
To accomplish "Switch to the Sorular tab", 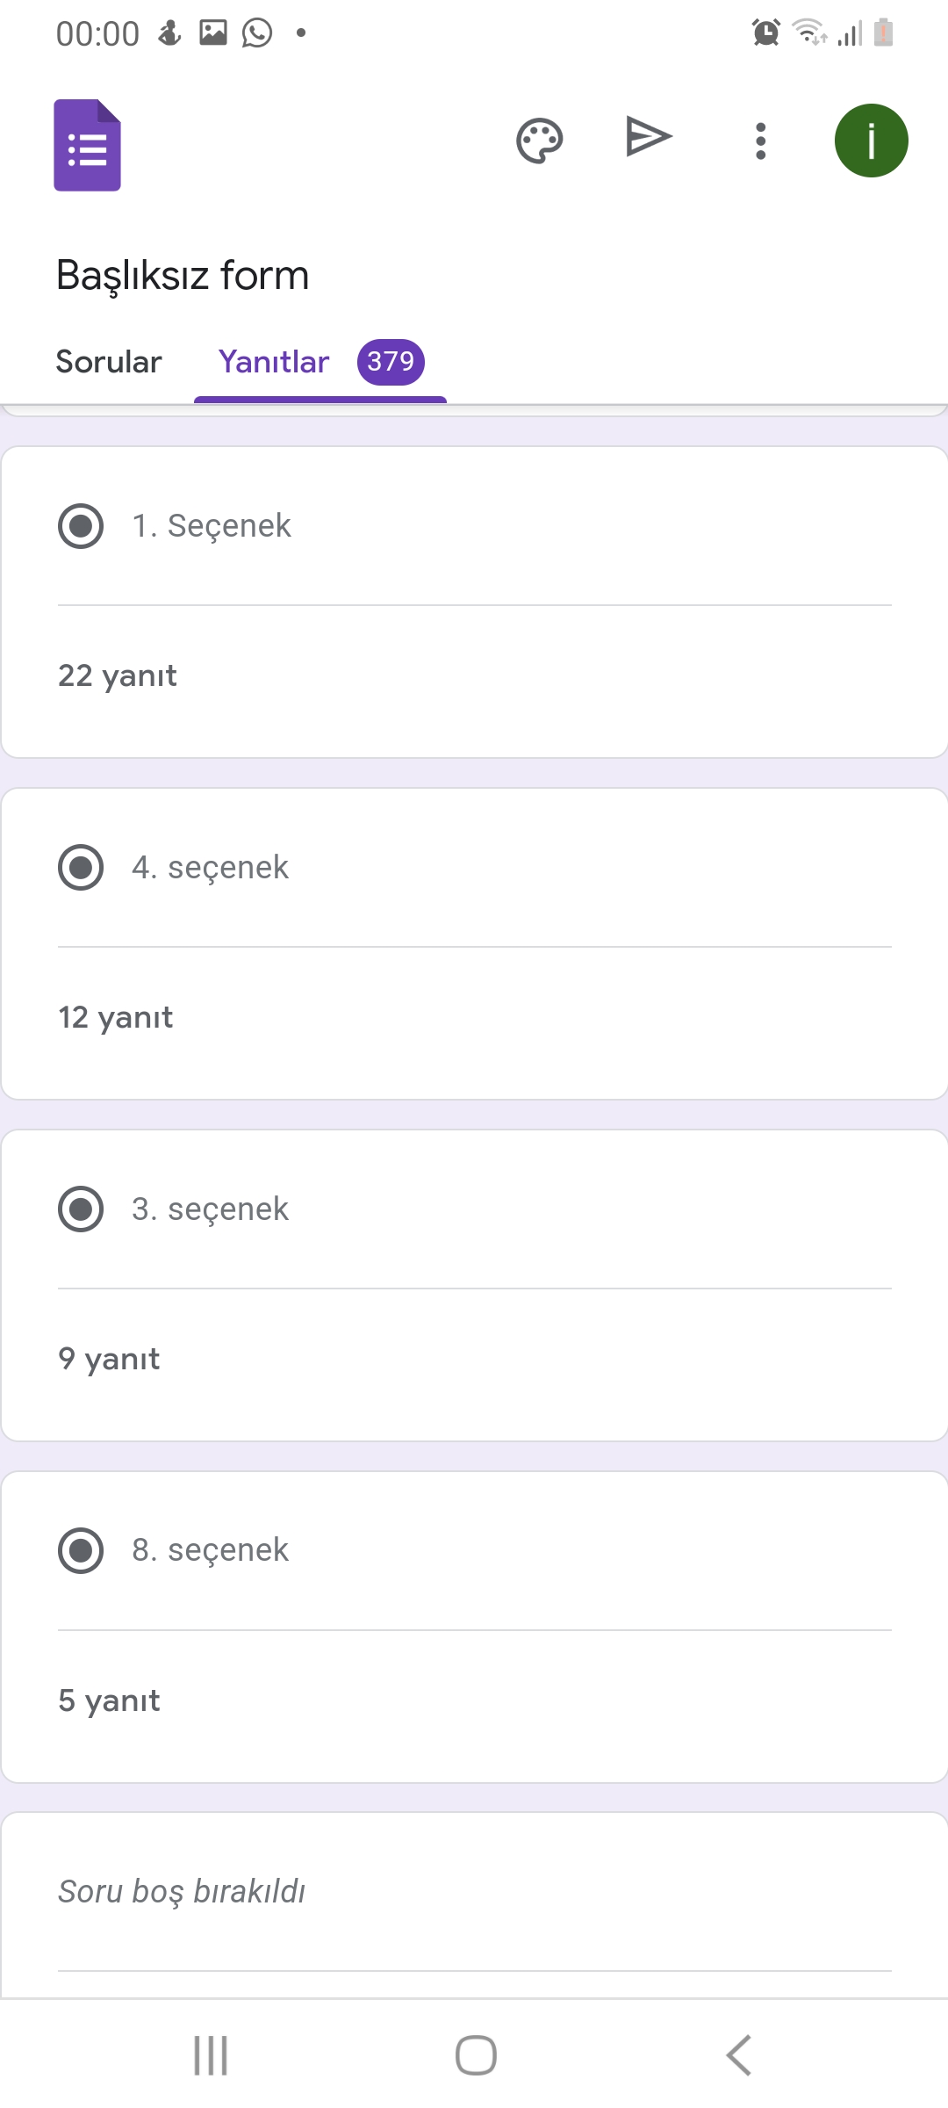I will point(109,362).
